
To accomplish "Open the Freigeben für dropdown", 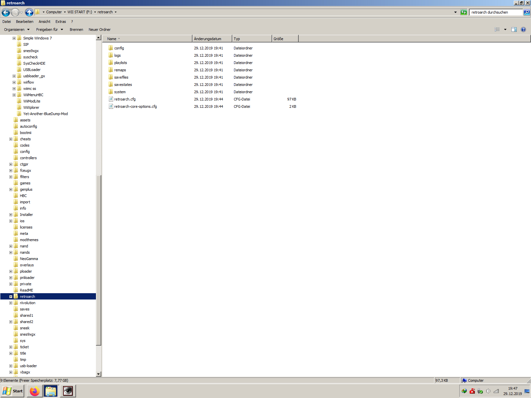I will click(x=49, y=30).
